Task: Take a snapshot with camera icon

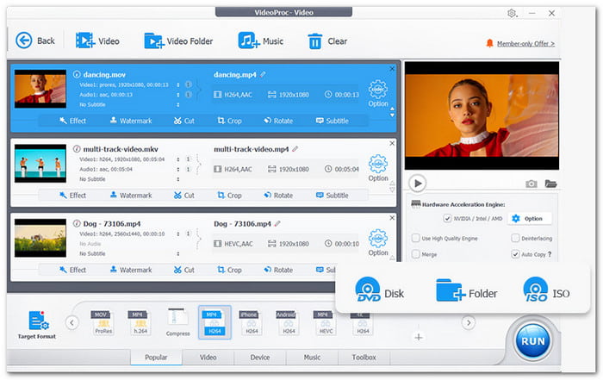Action: point(532,184)
